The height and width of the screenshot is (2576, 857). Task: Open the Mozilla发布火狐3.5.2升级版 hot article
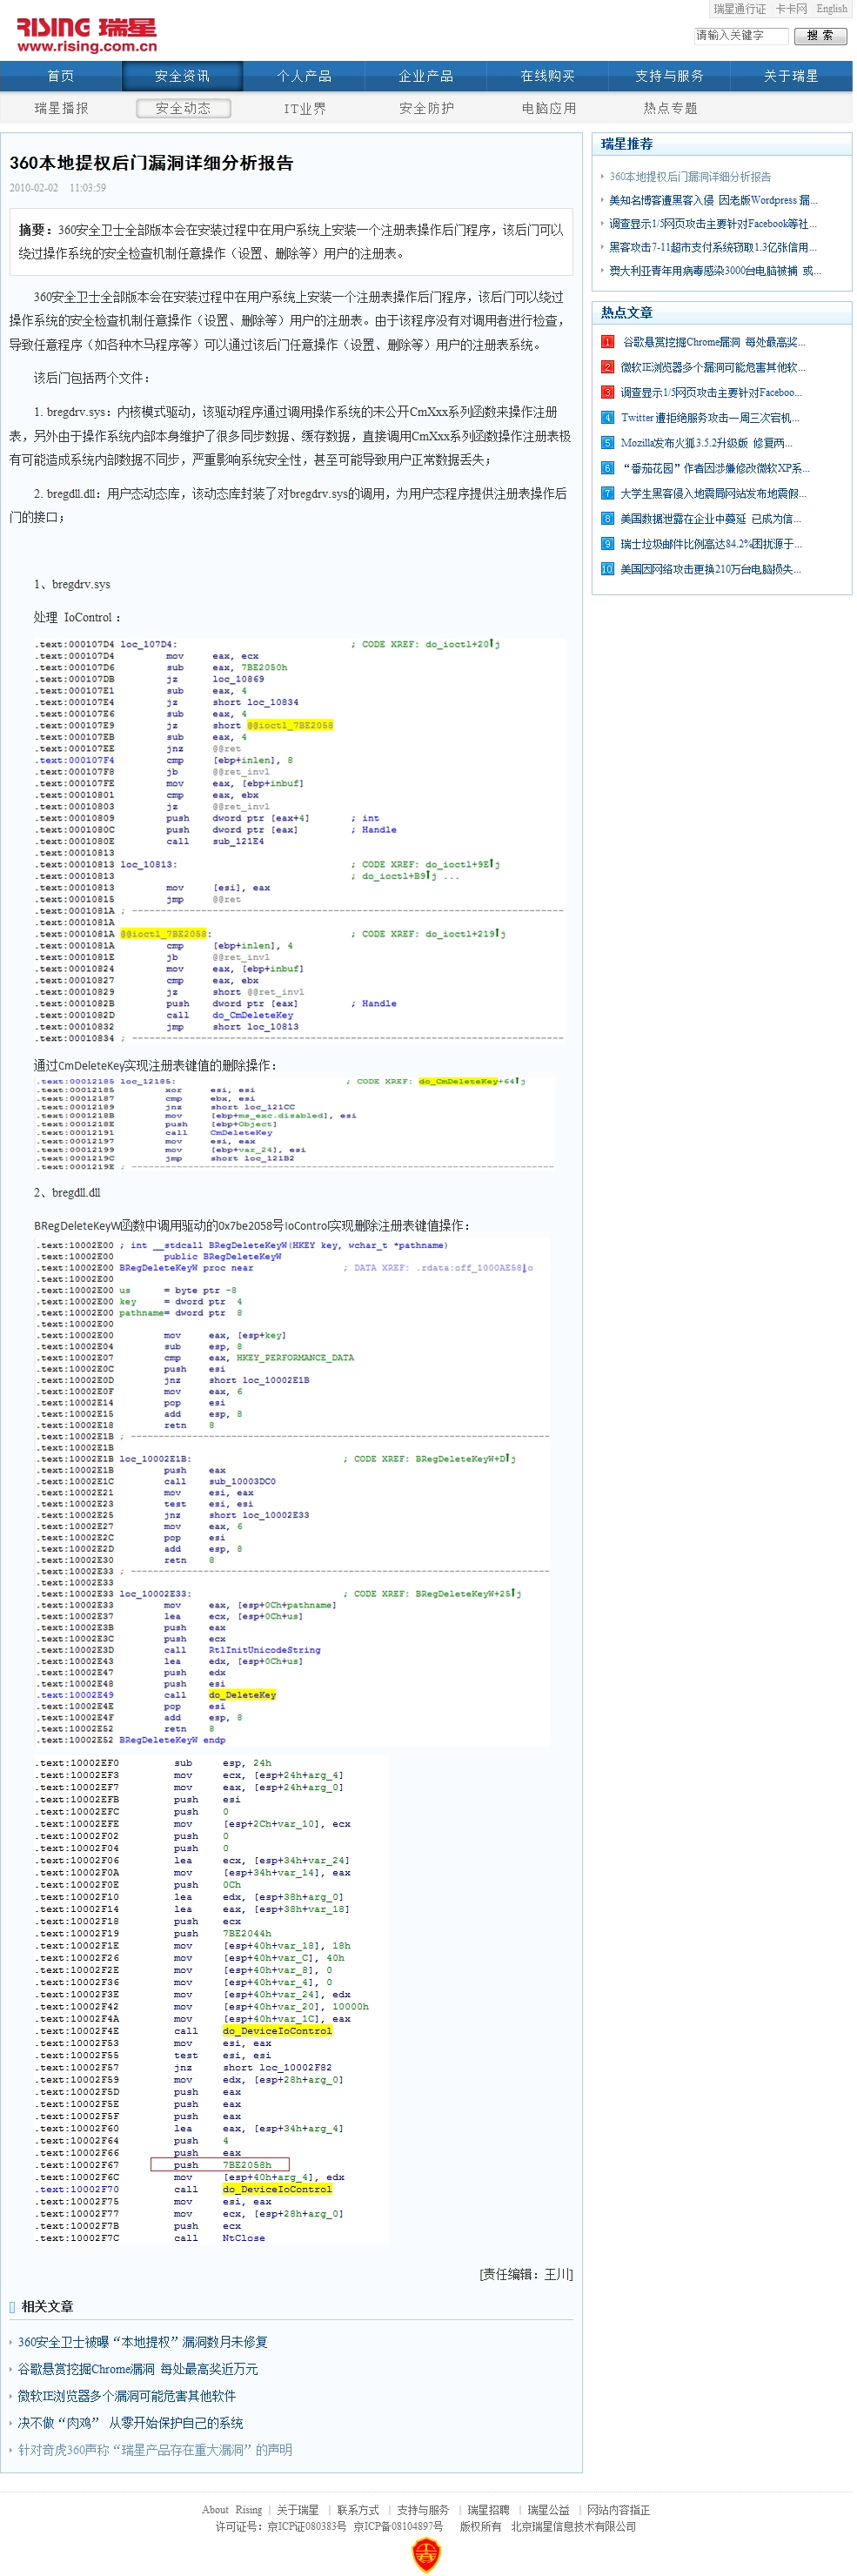pyautogui.click(x=709, y=443)
